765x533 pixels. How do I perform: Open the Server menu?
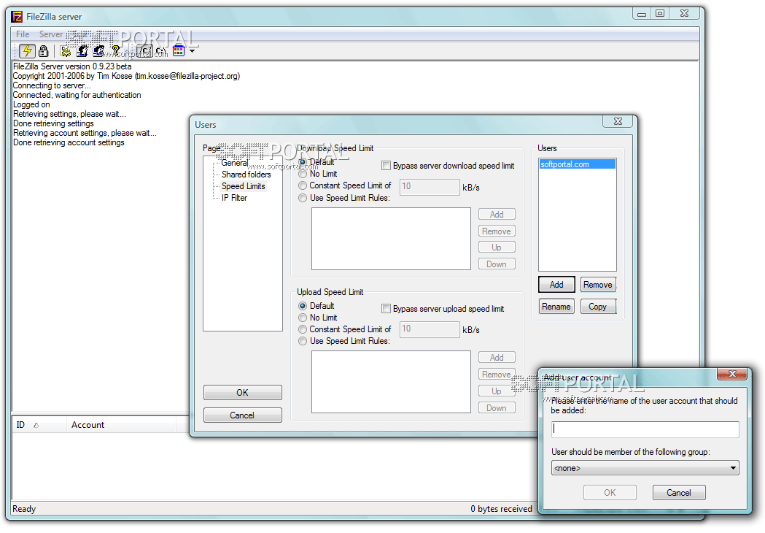point(51,34)
